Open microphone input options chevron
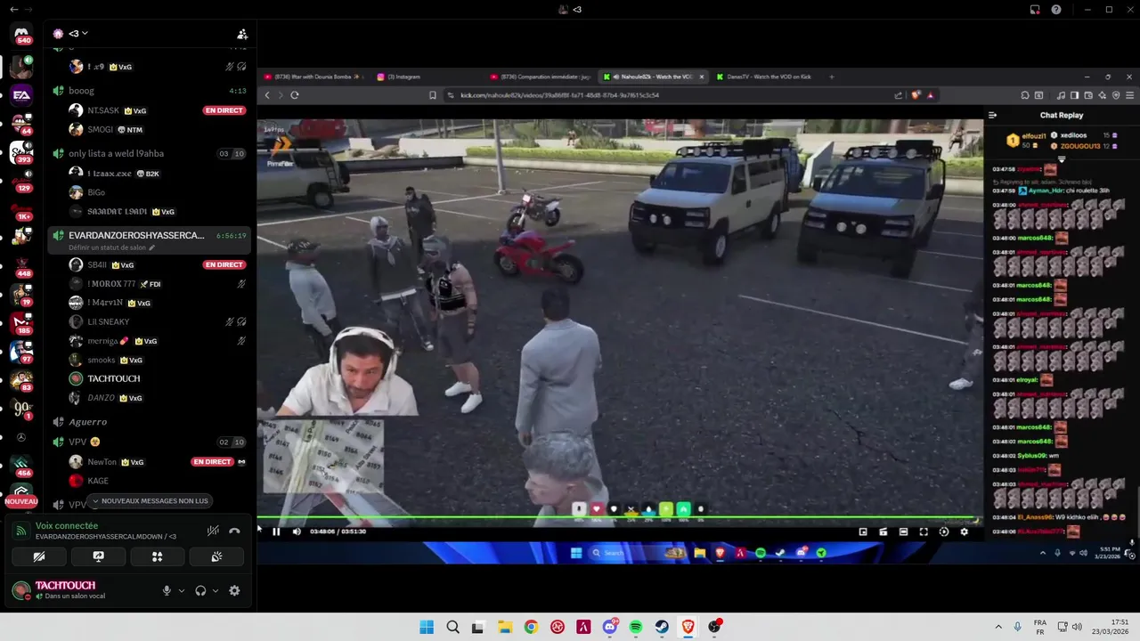1140x641 pixels. tap(182, 590)
